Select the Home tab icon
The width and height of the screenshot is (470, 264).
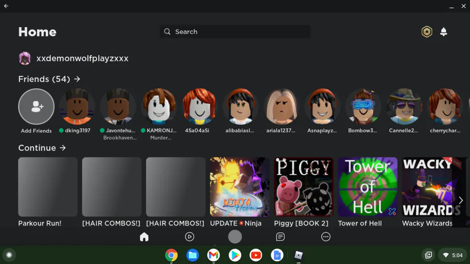pyautogui.click(x=144, y=237)
